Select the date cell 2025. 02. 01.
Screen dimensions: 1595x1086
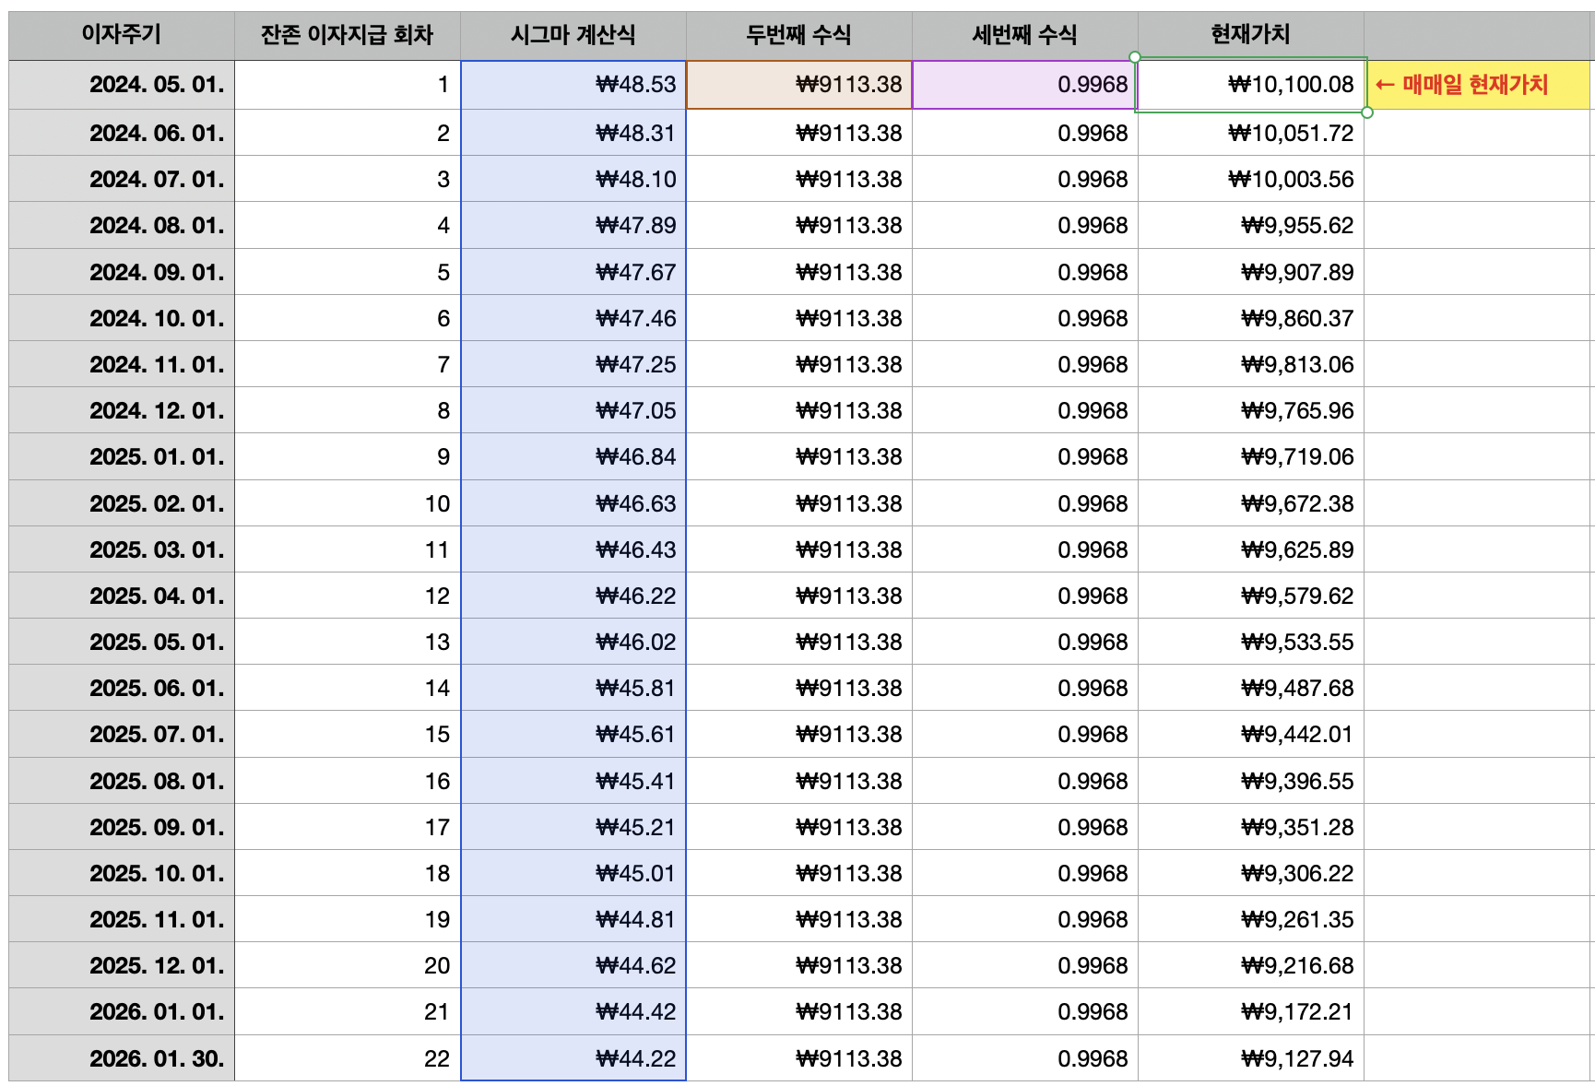(122, 503)
